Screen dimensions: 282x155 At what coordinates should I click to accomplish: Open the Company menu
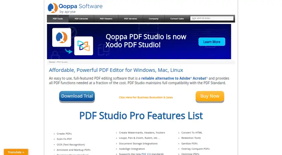pos(154,19)
